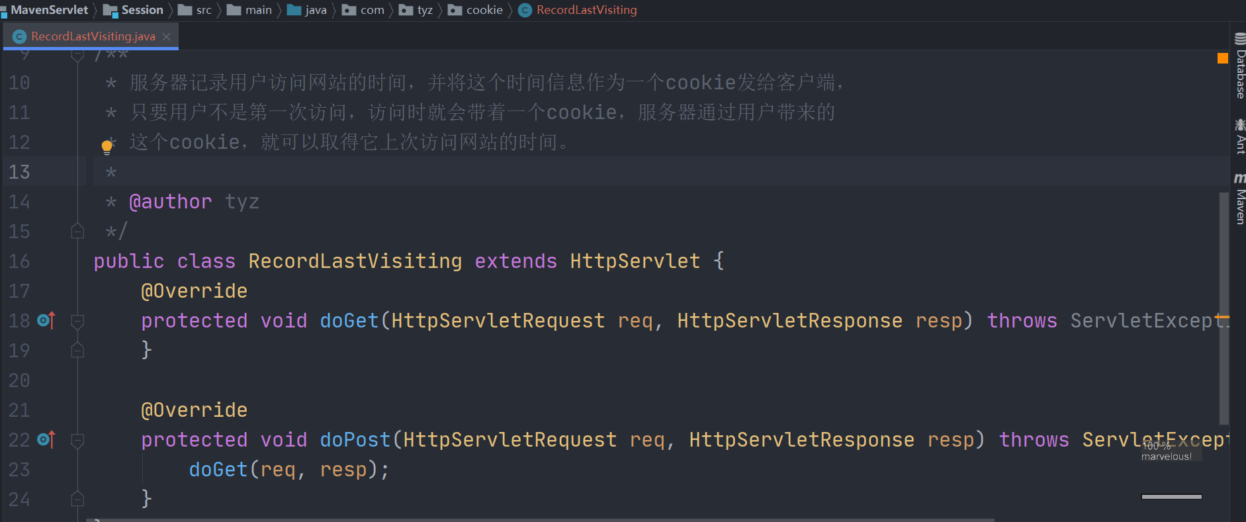
Task: Click the throws keyword on line 18
Action: click(x=1022, y=321)
